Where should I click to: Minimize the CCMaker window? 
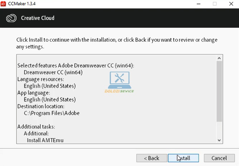tap(199, 4)
